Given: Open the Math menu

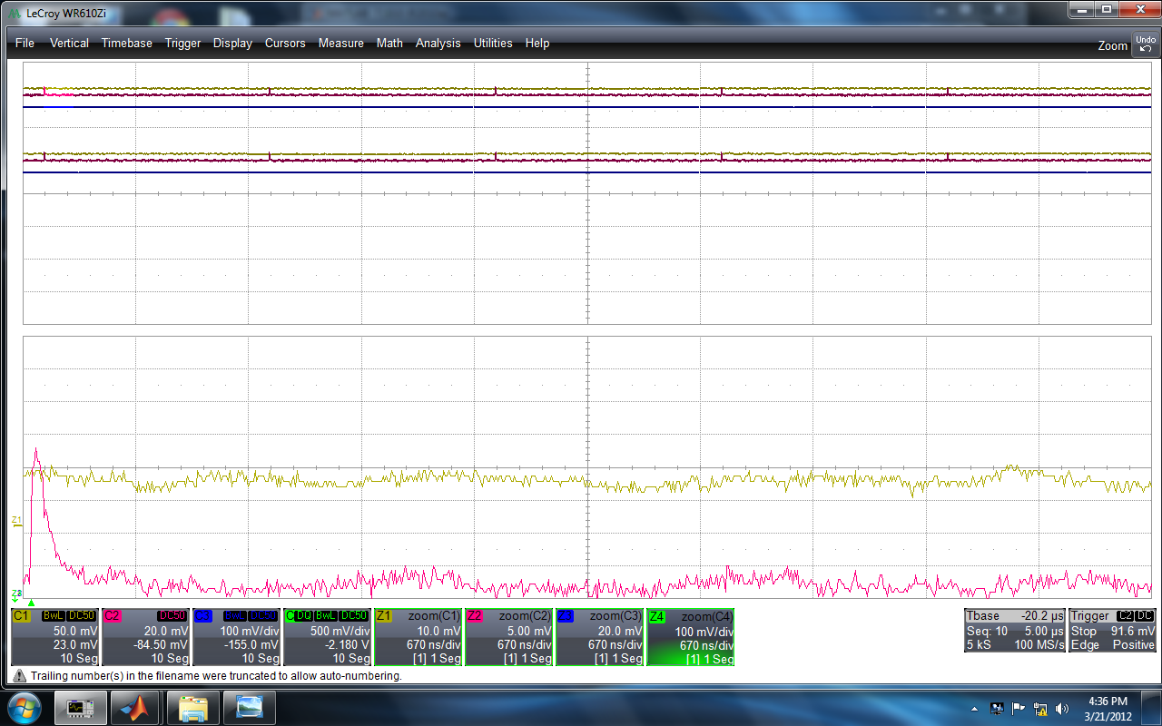Looking at the screenshot, I should [x=389, y=43].
